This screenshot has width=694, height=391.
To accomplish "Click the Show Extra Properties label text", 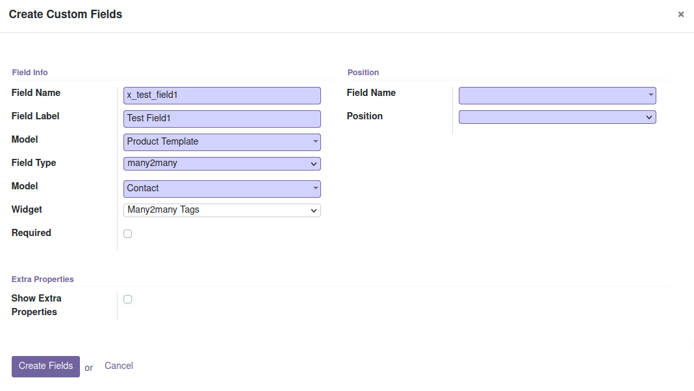I will [x=36, y=305].
